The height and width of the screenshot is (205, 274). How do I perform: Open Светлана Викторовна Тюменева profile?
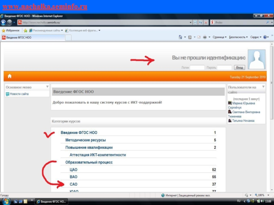pyautogui.click(x=244, y=114)
